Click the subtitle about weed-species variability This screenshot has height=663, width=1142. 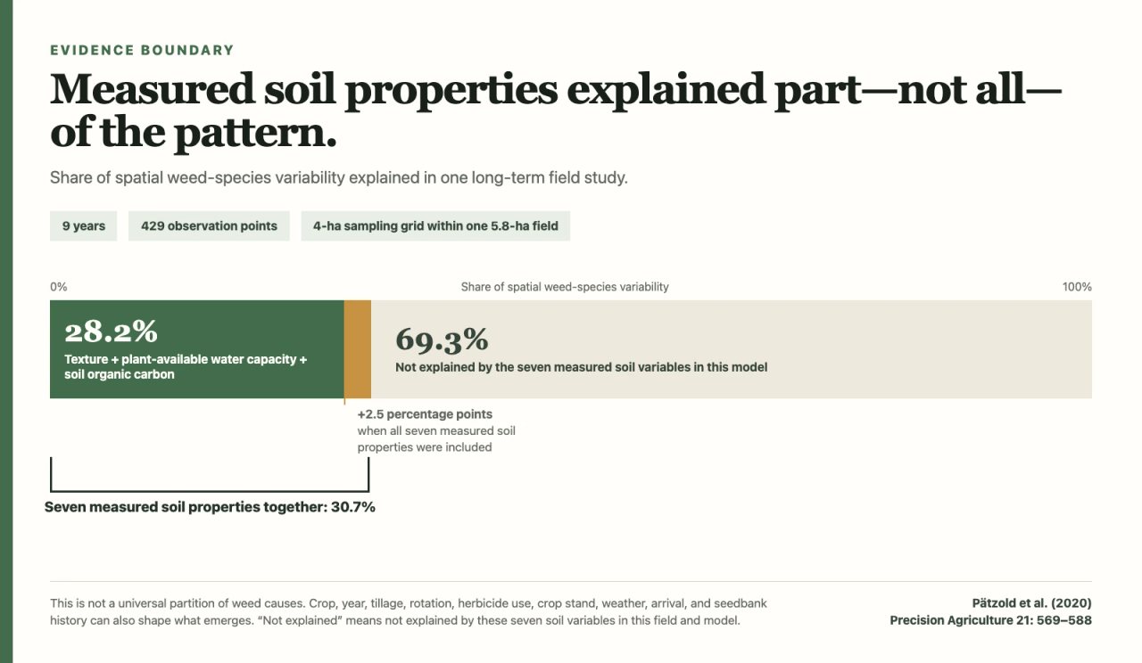point(339,177)
